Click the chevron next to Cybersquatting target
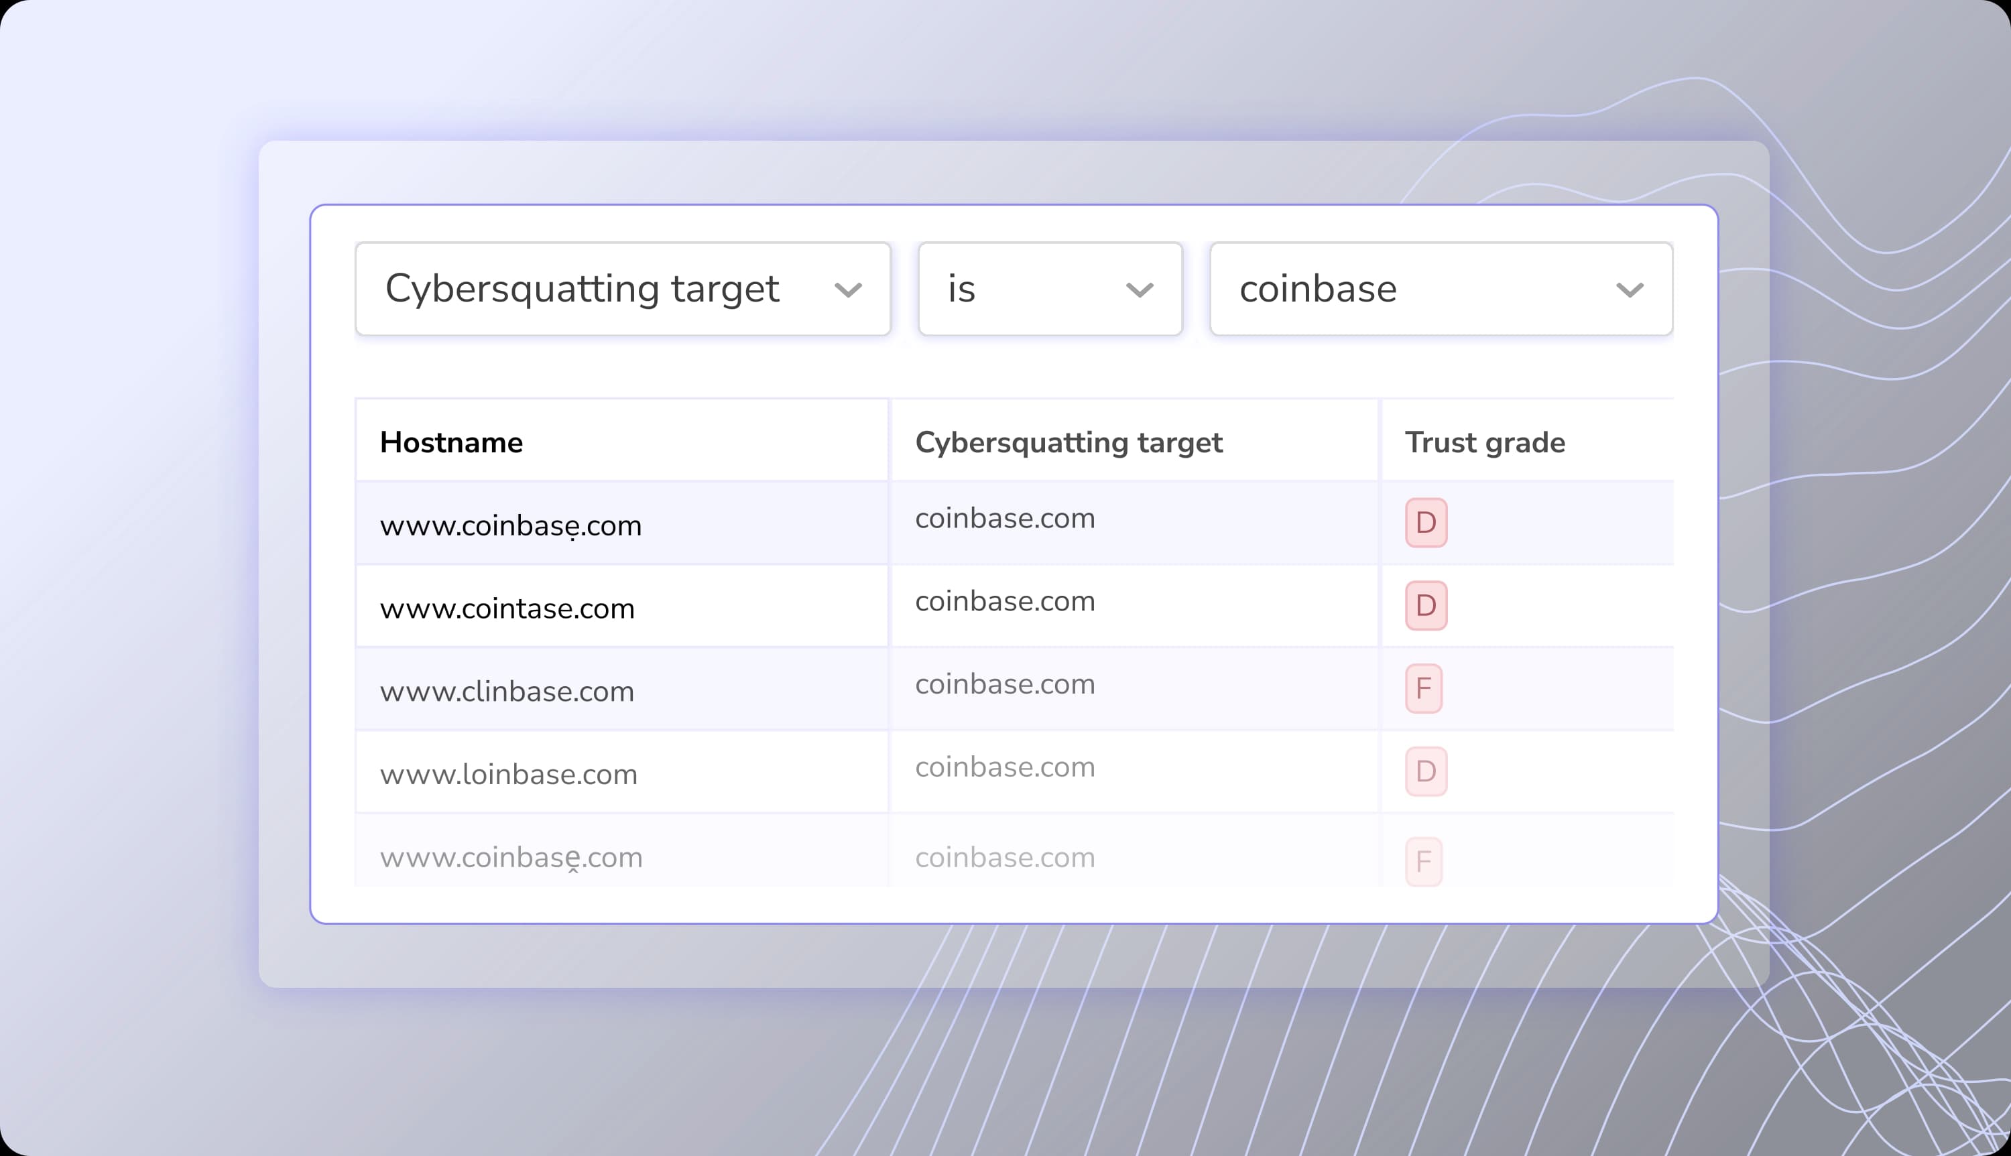Image resolution: width=2011 pixels, height=1156 pixels. (x=849, y=289)
